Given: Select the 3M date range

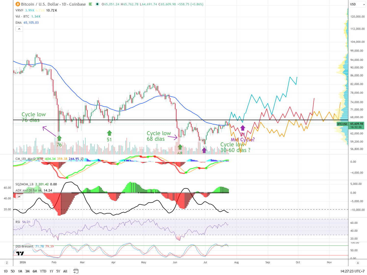Looking at the screenshot, I should pos(28,271).
